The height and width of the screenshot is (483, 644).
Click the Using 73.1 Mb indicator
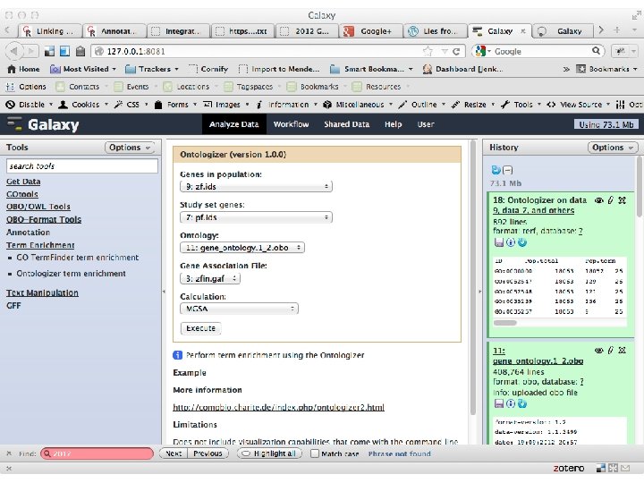pos(606,124)
